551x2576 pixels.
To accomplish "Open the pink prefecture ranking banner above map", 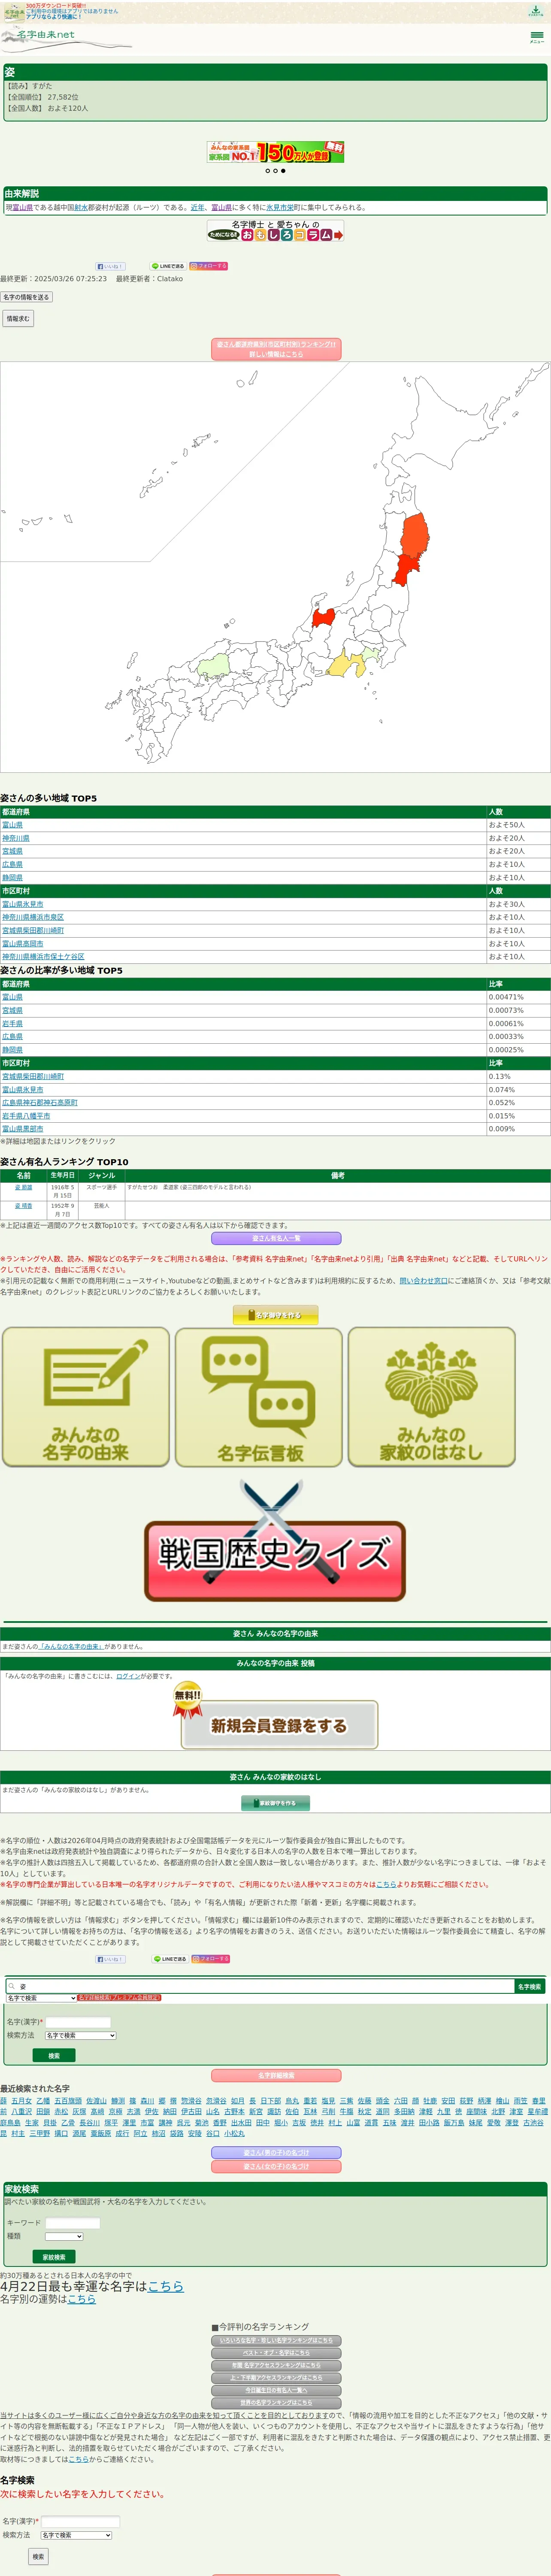I will (275, 349).
